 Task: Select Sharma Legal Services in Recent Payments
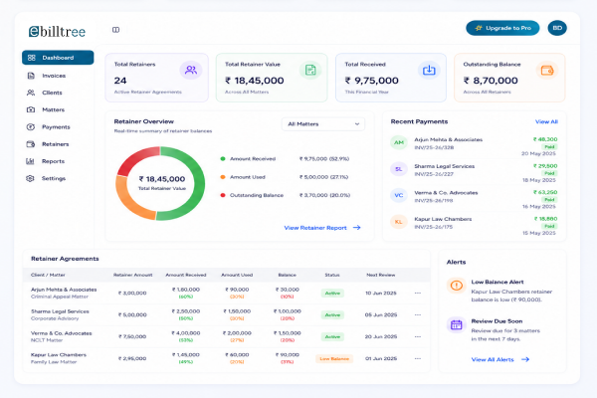(445, 166)
